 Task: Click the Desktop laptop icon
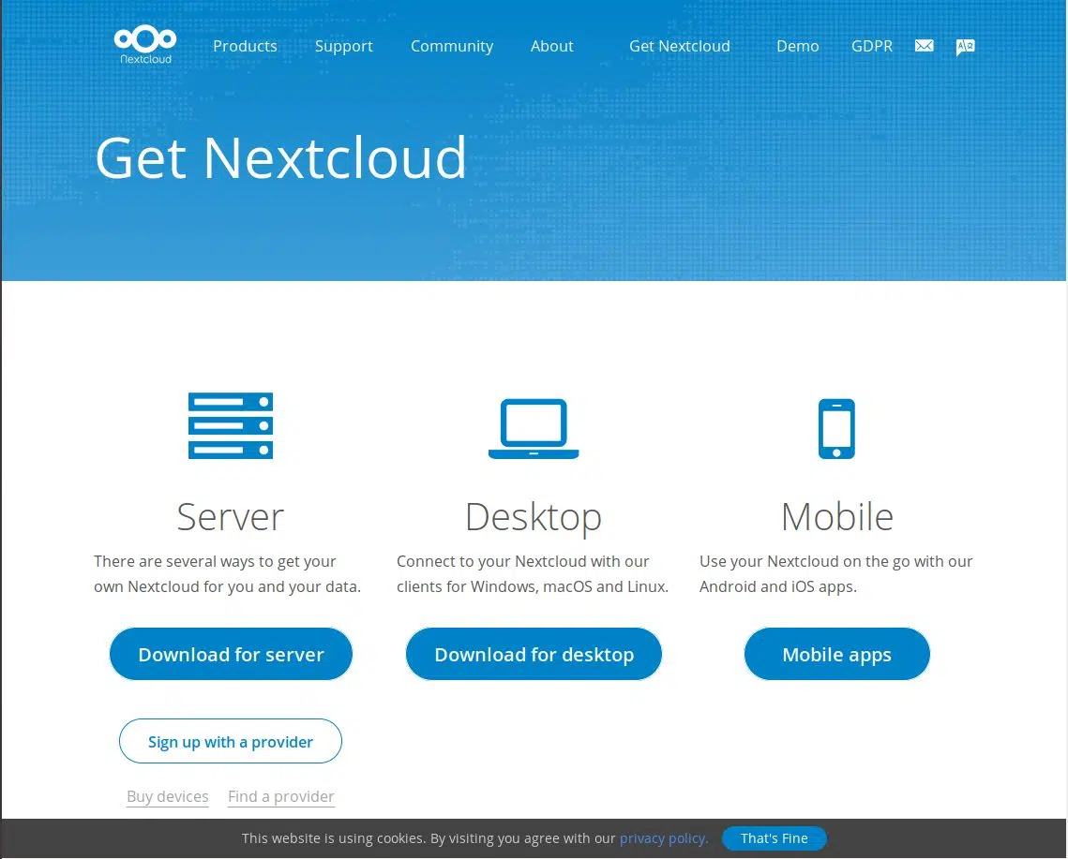coord(534,428)
